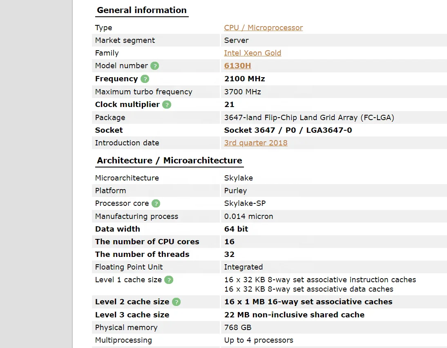The image size is (447, 348).
Task: Follow the Intel Xeon Gold family link
Action: pyautogui.click(x=252, y=53)
